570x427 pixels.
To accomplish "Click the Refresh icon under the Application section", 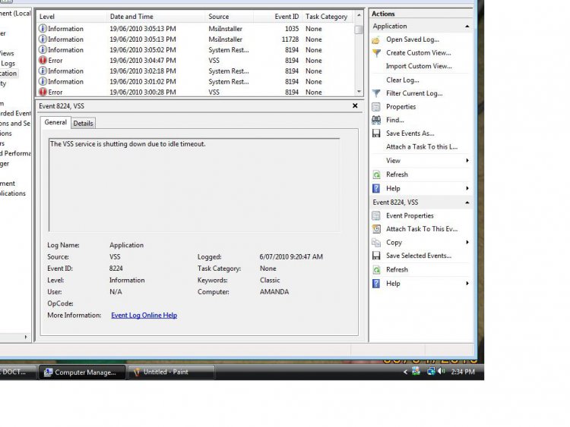I will pos(376,175).
